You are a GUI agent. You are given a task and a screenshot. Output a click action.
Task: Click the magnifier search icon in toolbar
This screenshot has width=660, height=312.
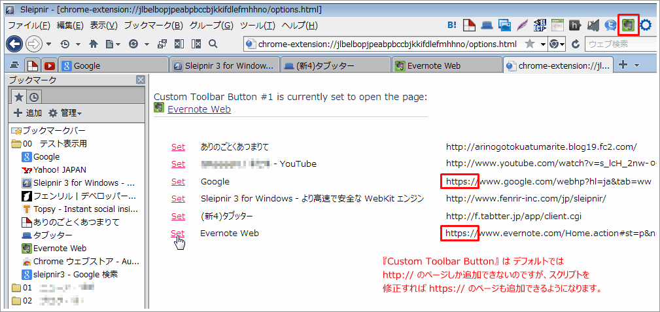click(x=213, y=44)
